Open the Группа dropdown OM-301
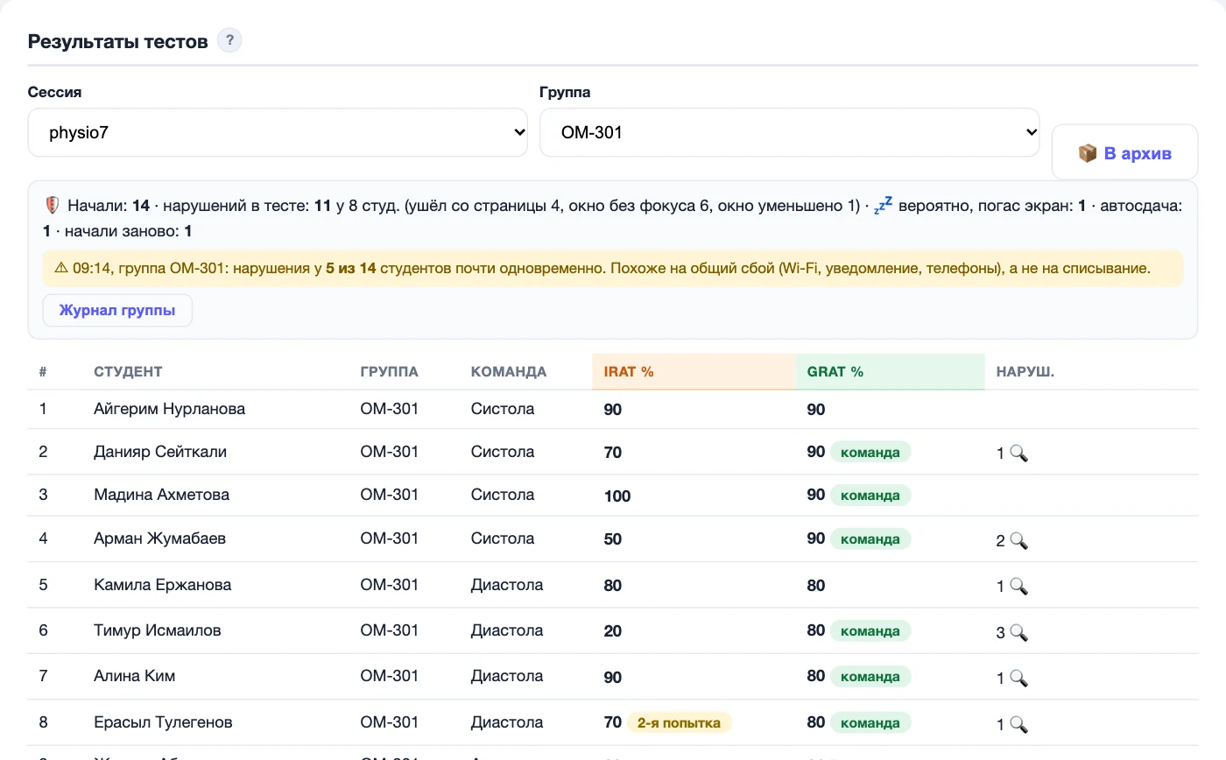1226x760 pixels. point(789,132)
